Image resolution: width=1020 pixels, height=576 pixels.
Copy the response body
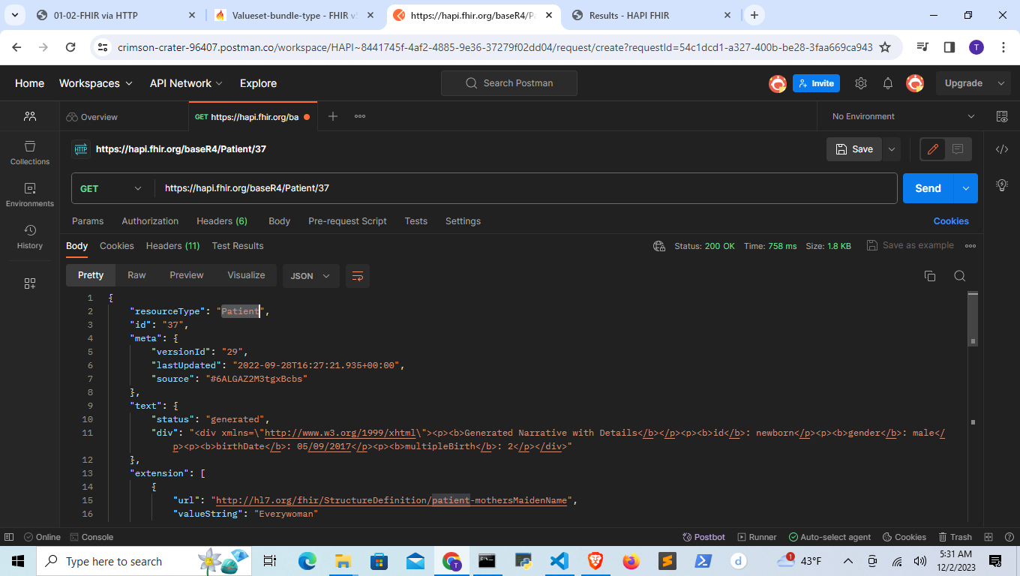(930, 276)
